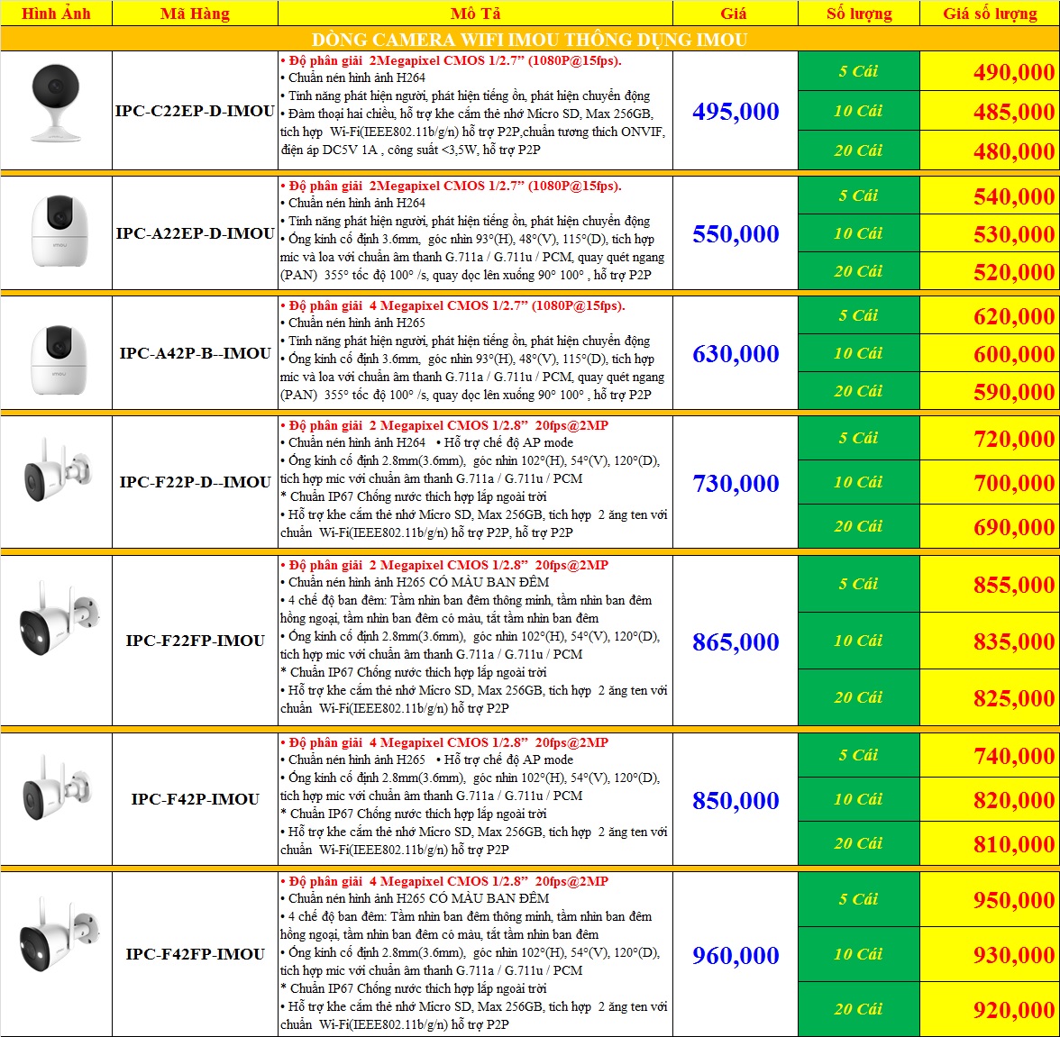
Task: Click the quantity price "820,000"
Action: click(x=1014, y=801)
